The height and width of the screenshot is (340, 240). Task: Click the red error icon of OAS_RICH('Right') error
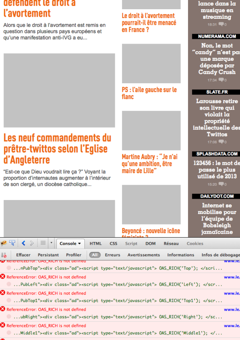[3, 309]
